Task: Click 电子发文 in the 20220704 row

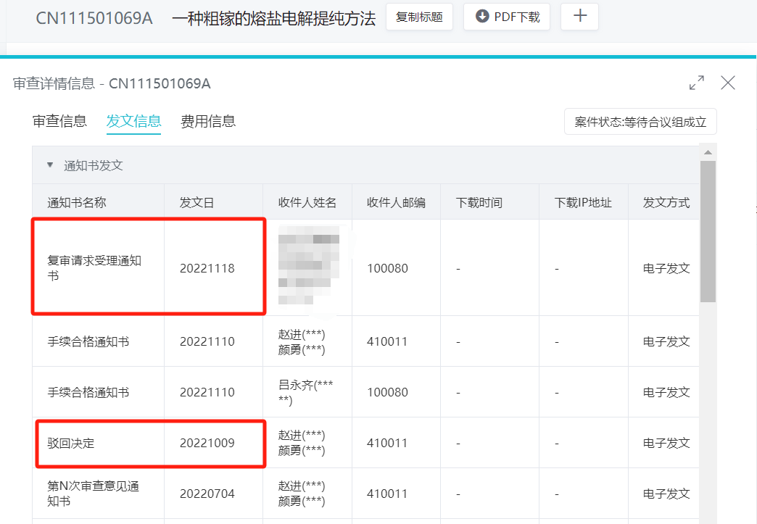Action: point(666,494)
